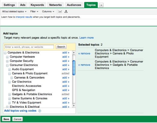Remove Gadgets & Portable Electronics from selected topics

pos(84,65)
